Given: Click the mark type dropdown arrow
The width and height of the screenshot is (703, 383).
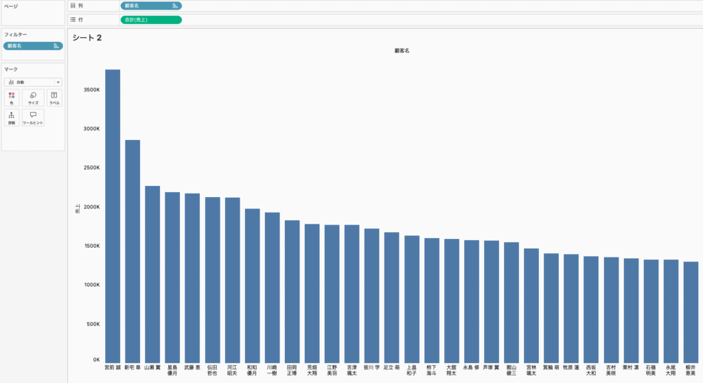Looking at the screenshot, I should click(58, 82).
